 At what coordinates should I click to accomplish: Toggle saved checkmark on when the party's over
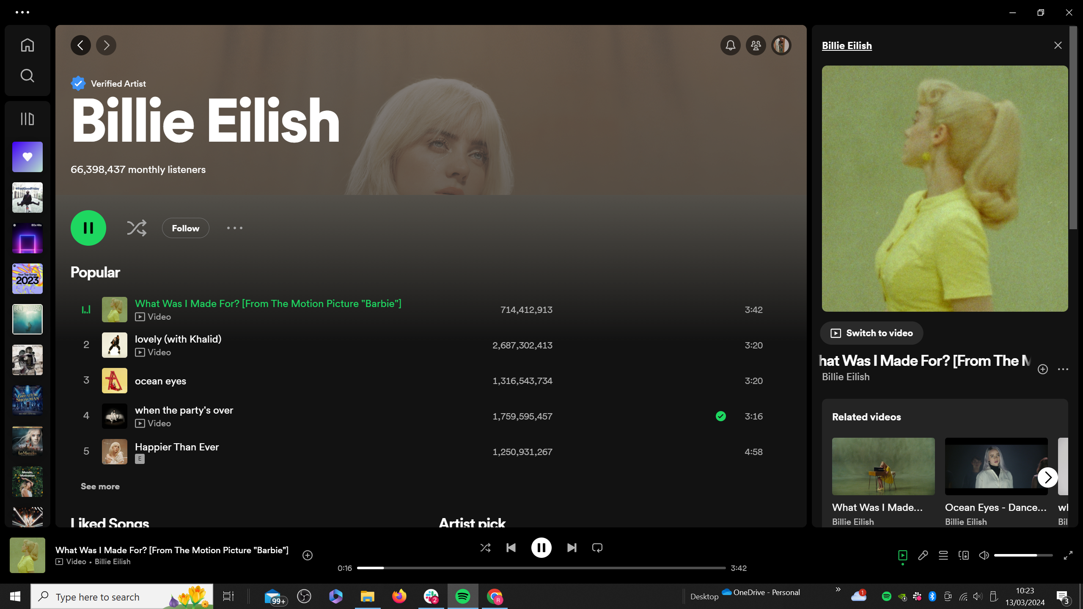point(721,416)
